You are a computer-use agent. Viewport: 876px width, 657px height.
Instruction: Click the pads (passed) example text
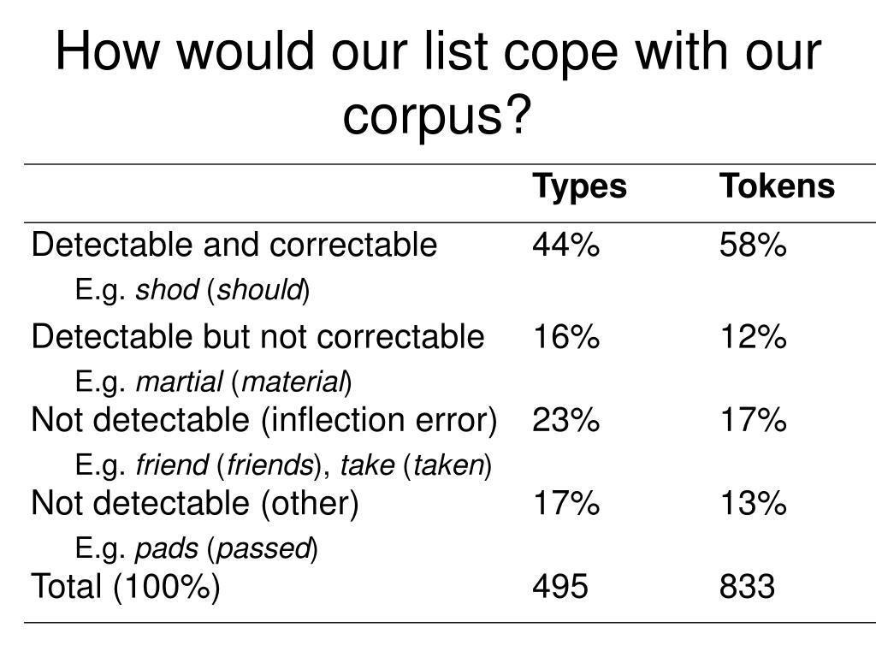pos(227,548)
